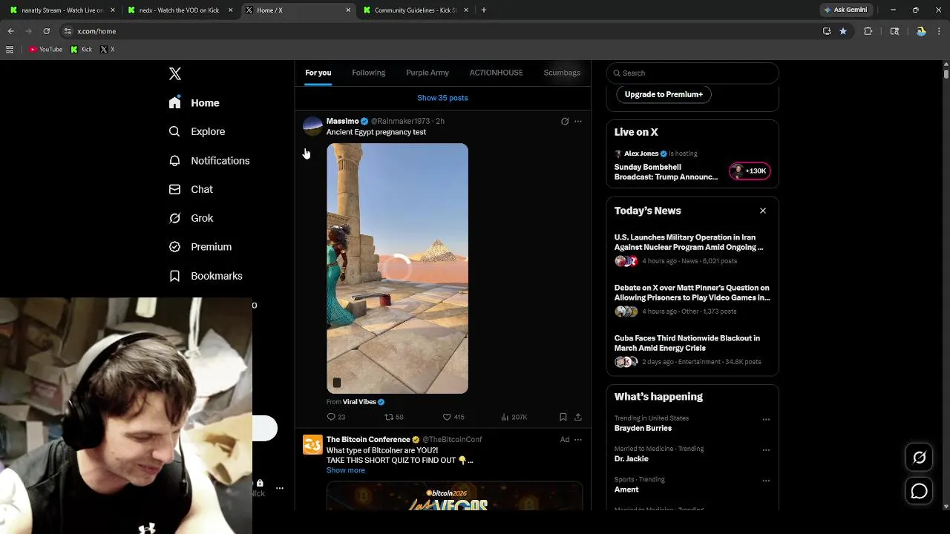Viewport: 950px width, 534px height.
Task: Close the Today's News panel
Action: pyautogui.click(x=763, y=211)
